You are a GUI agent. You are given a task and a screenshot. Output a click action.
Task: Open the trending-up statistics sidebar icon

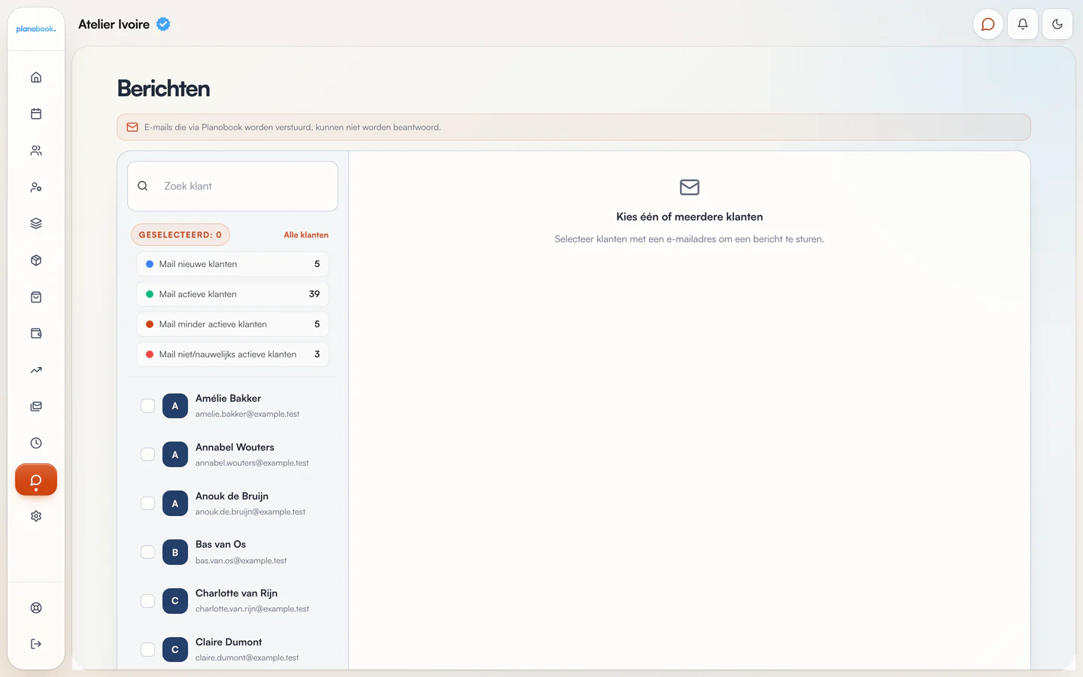pos(36,370)
